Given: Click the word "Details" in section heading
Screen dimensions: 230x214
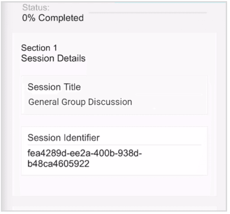Looking at the screenshot, I should click(71, 58).
